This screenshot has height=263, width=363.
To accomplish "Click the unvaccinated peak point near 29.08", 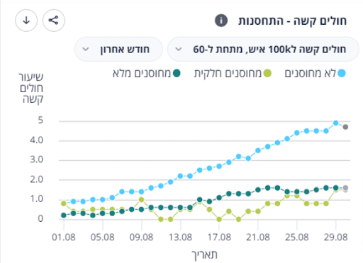I will pos(335,123).
